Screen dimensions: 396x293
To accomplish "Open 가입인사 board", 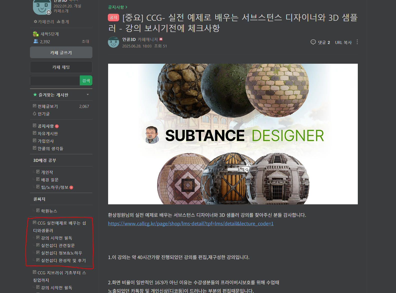I will [x=46, y=141].
